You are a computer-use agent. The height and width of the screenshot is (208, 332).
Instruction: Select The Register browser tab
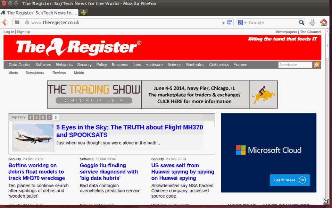pos(39,13)
